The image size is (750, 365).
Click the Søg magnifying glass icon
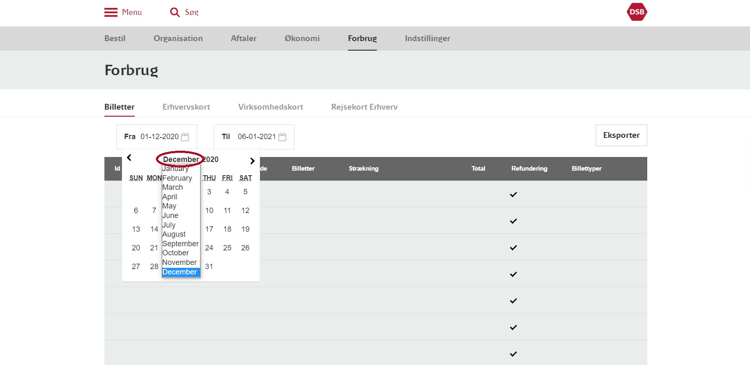click(x=175, y=12)
